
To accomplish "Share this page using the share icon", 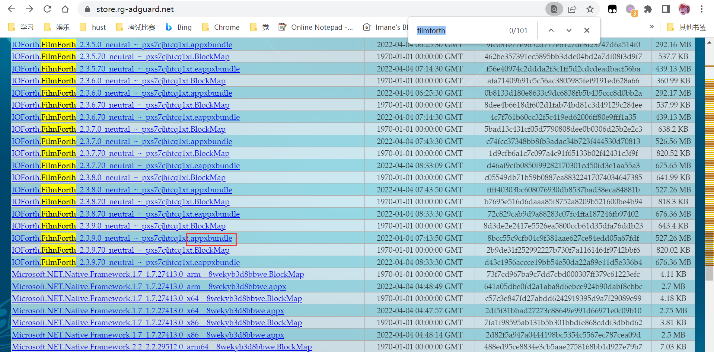I will 572,9.
